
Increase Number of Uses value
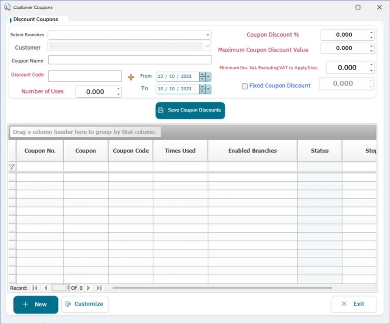[118, 89]
